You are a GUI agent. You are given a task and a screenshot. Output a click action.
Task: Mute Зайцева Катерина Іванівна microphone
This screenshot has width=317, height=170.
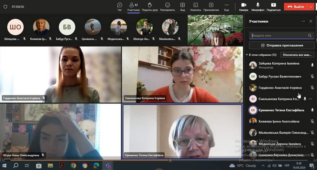(312, 65)
